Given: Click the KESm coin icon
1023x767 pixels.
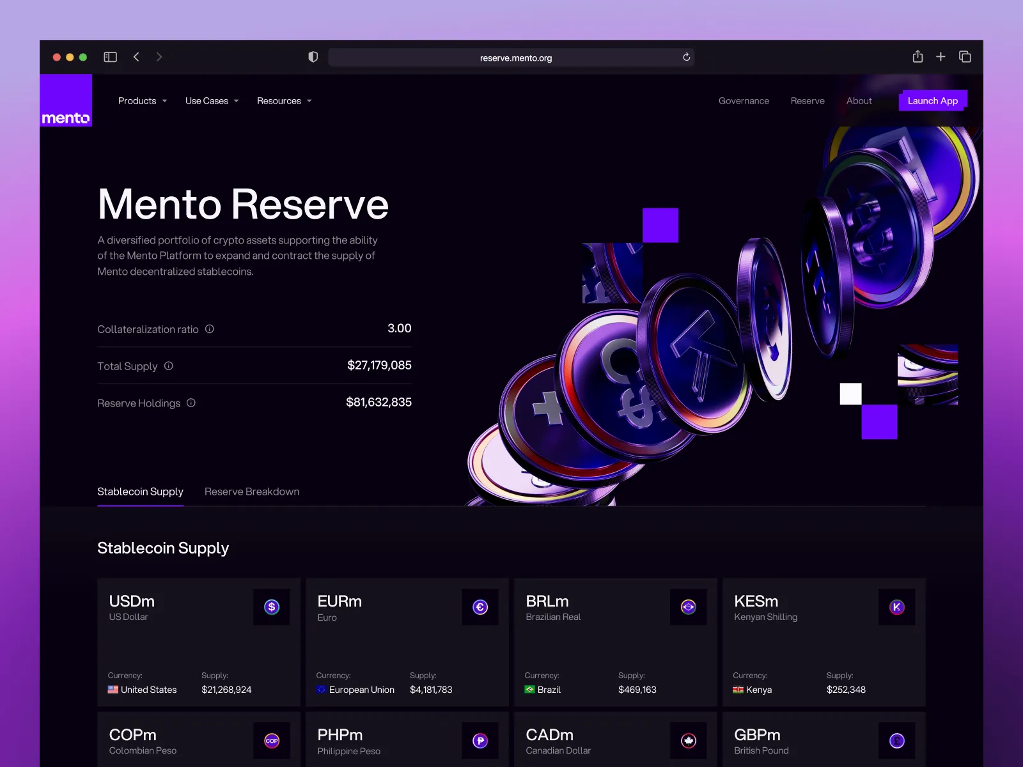Looking at the screenshot, I should click(x=896, y=607).
